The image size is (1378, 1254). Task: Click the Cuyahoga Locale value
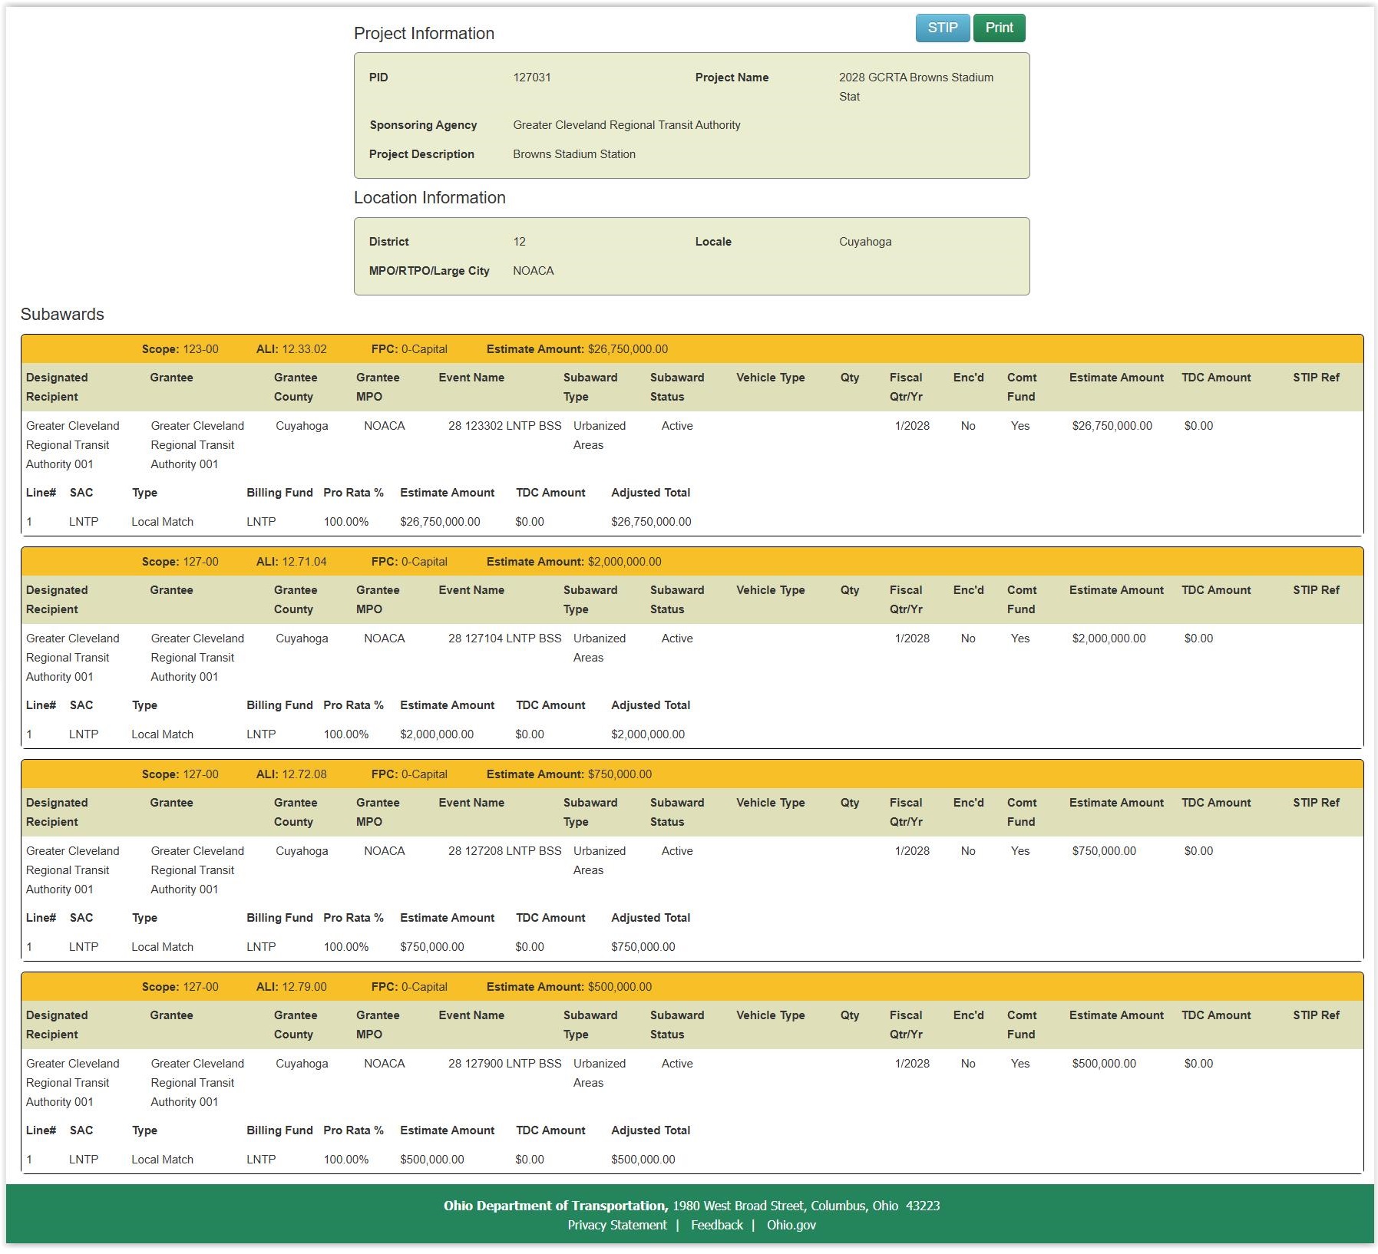pyautogui.click(x=865, y=242)
